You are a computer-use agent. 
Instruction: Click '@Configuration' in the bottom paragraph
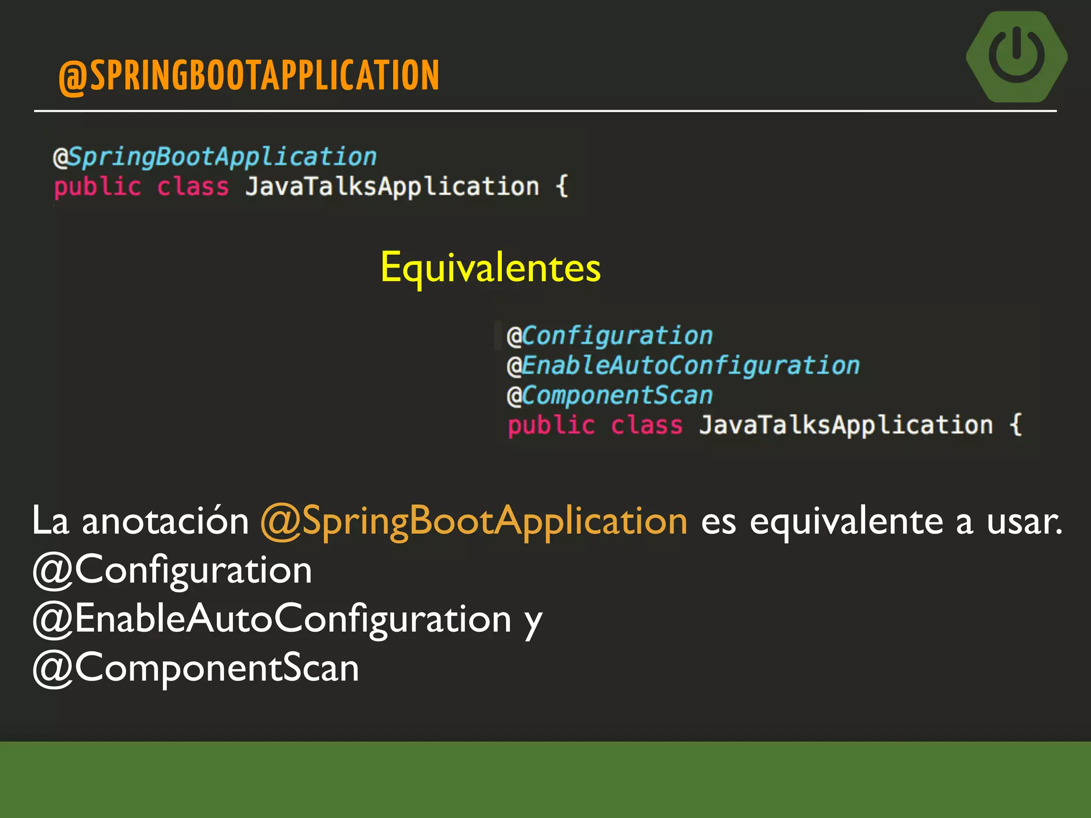tap(172, 570)
